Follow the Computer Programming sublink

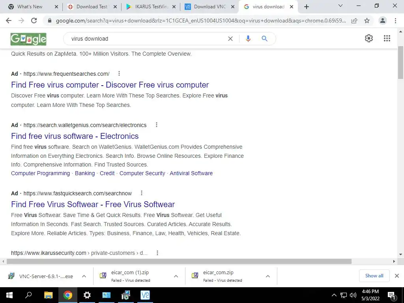41,173
